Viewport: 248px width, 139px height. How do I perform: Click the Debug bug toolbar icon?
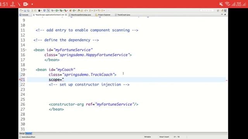tap(52, 10)
